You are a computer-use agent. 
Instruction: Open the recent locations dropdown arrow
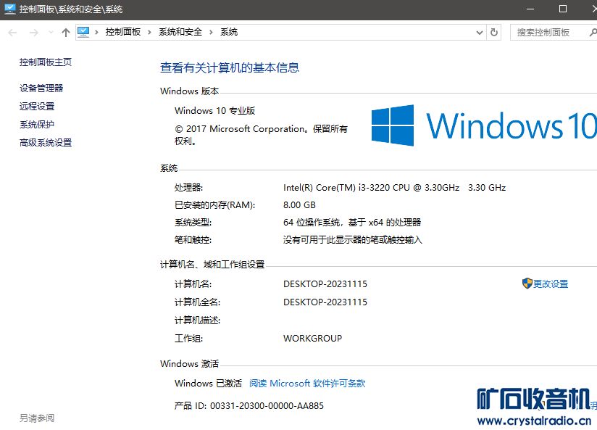click(x=51, y=33)
